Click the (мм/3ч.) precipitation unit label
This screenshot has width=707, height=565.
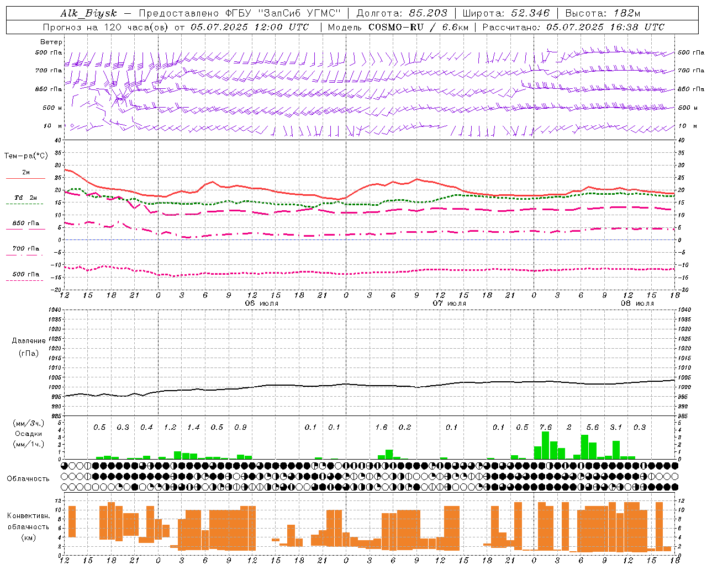click(x=28, y=423)
